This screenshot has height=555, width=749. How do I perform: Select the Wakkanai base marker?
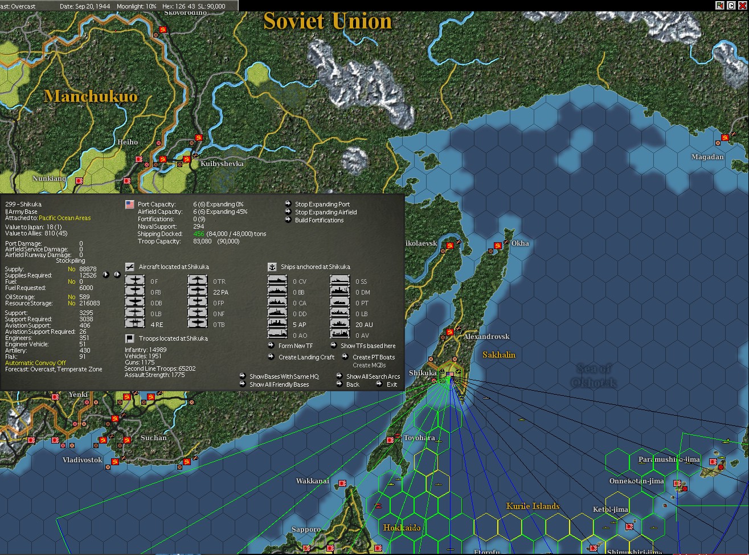342,483
